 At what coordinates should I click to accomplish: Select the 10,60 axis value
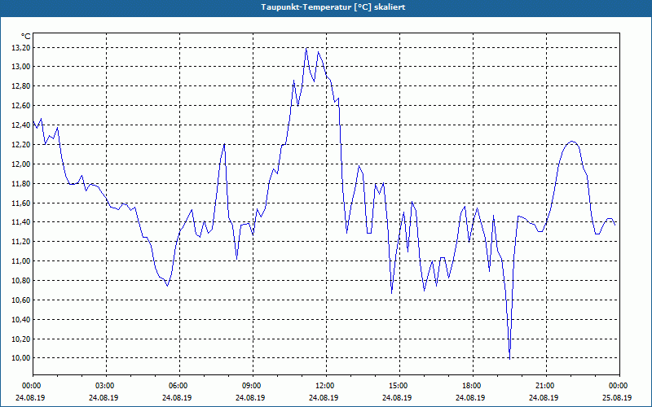point(21,300)
